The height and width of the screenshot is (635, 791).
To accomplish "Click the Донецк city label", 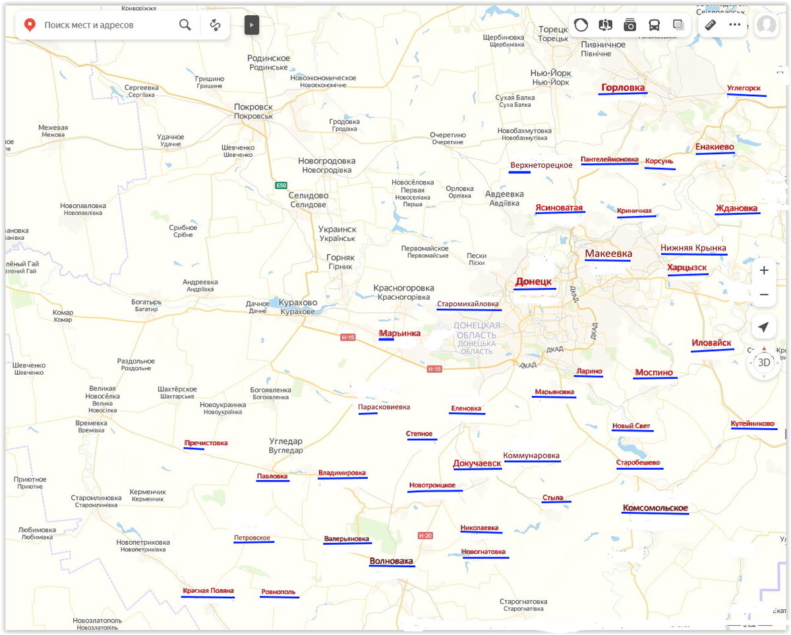I will pyautogui.click(x=533, y=281).
